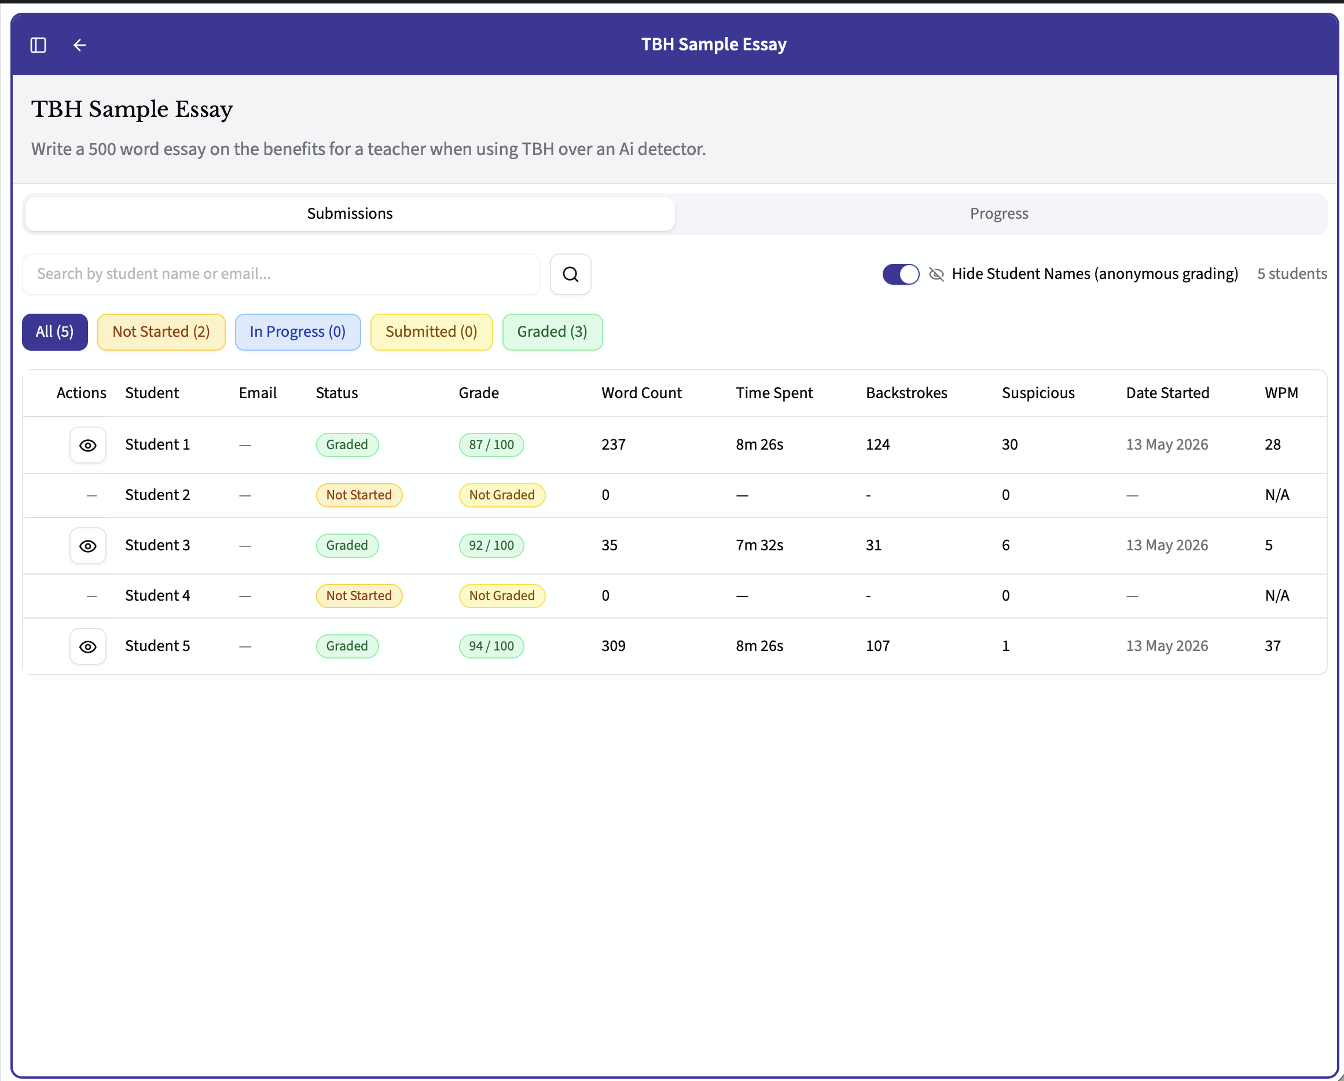Filter by In Progress (0)
This screenshot has height=1081, width=1344.
tap(298, 332)
